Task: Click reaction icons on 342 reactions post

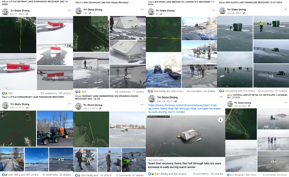Action: [5, 93]
